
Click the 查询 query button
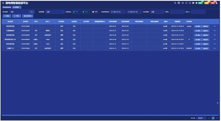coord(6,16)
